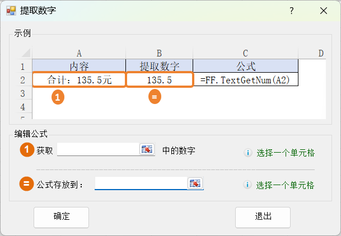The height and width of the screenshot is (236, 341).
Task: Click the orange equals badge under cell B2
Action: pos(155,97)
